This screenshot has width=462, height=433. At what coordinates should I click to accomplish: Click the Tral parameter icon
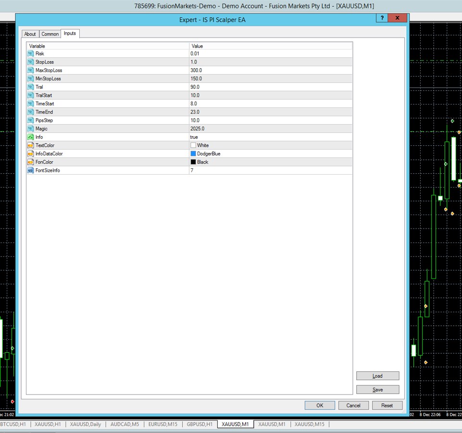click(x=31, y=87)
